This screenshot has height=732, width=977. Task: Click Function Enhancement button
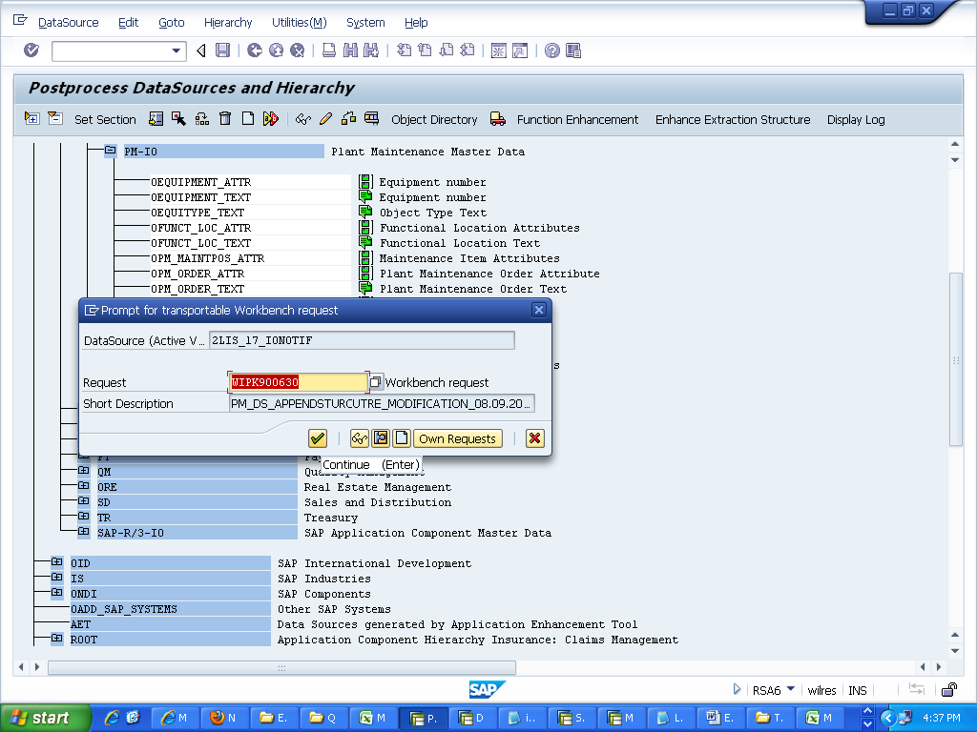(x=577, y=119)
